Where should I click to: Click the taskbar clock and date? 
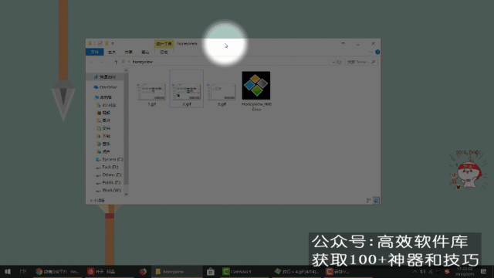tap(465, 271)
